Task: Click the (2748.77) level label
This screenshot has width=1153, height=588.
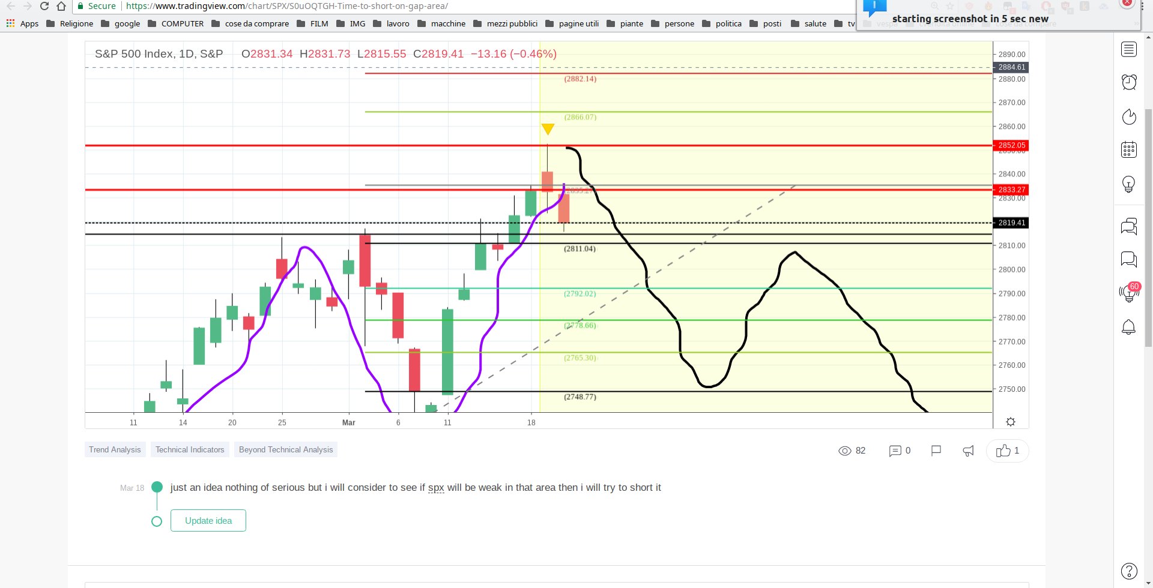Action: (x=580, y=397)
